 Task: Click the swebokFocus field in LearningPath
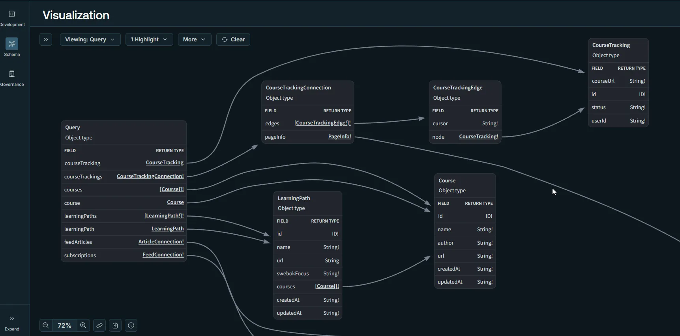(x=308, y=273)
